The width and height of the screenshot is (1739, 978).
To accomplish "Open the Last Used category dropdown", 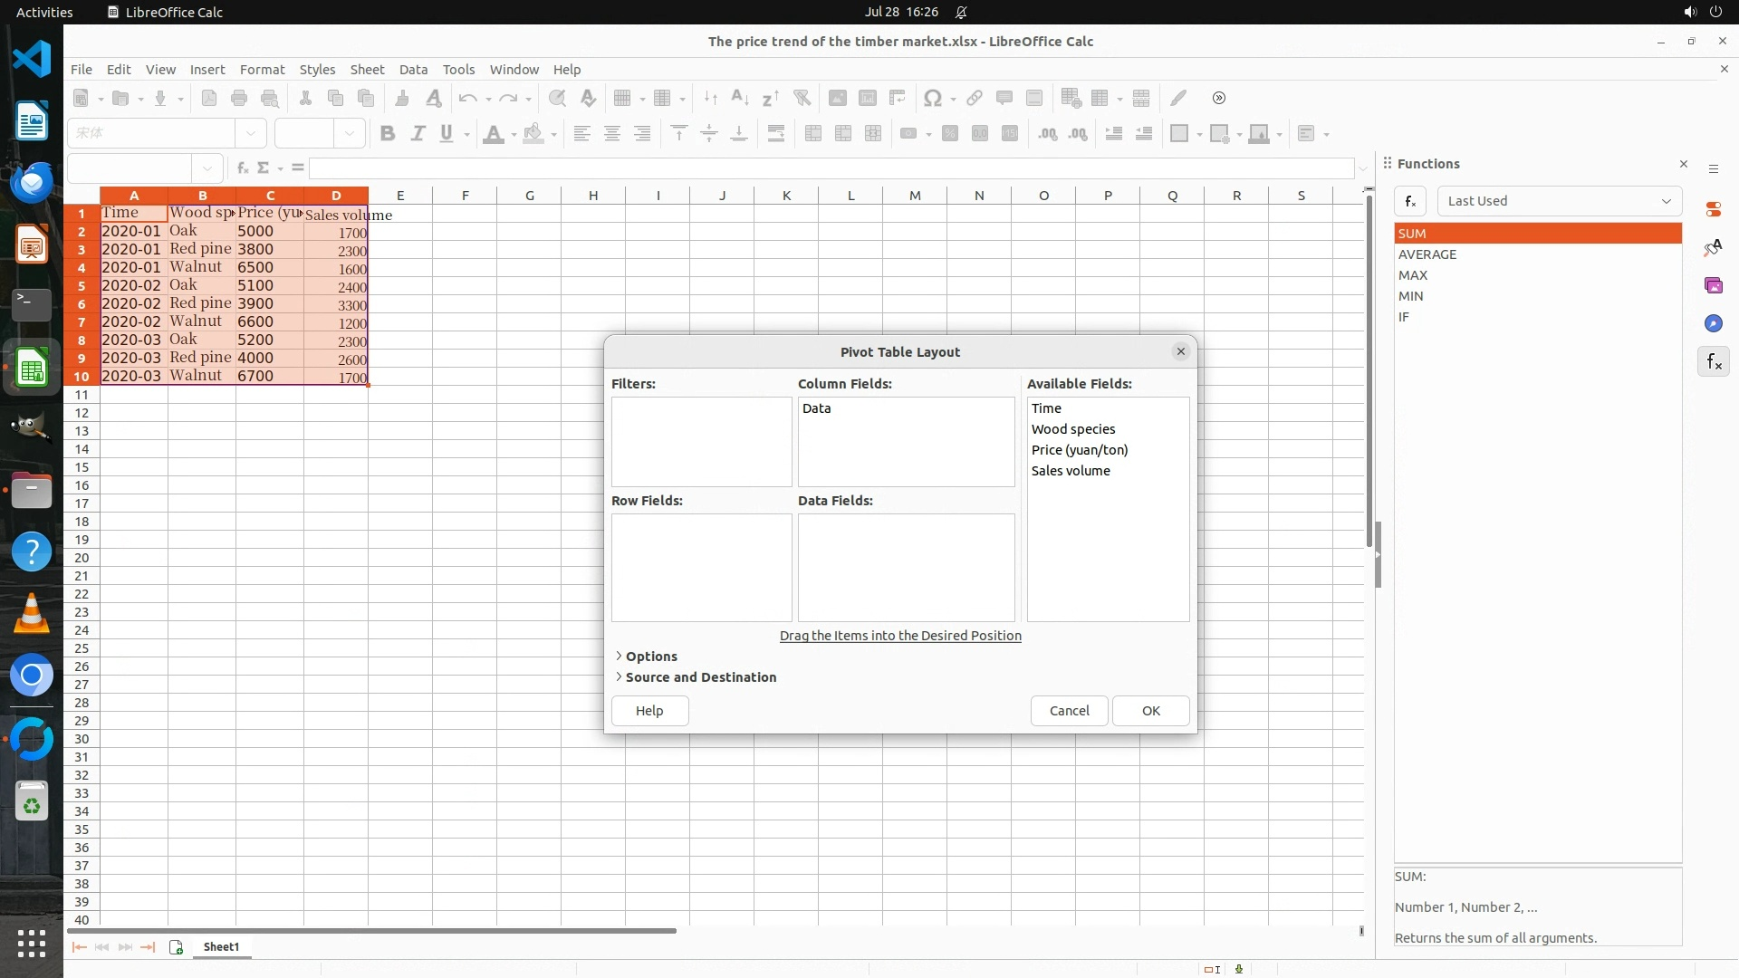I will coord(1559,201).
